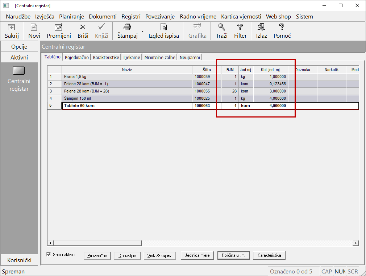This screenshot has height=276, width=366.
Task: Switch to the Karakteristike tab
Action: pos(106,57)
